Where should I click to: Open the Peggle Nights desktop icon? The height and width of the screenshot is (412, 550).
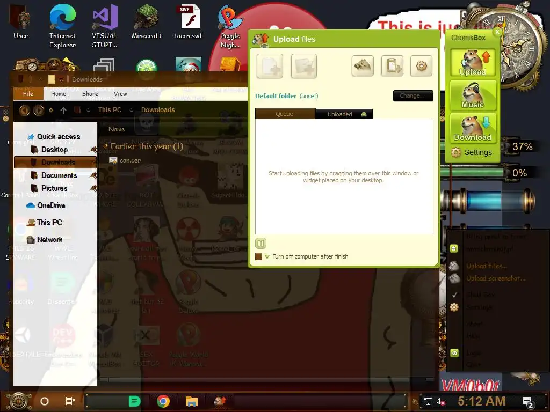click(230, 26)
